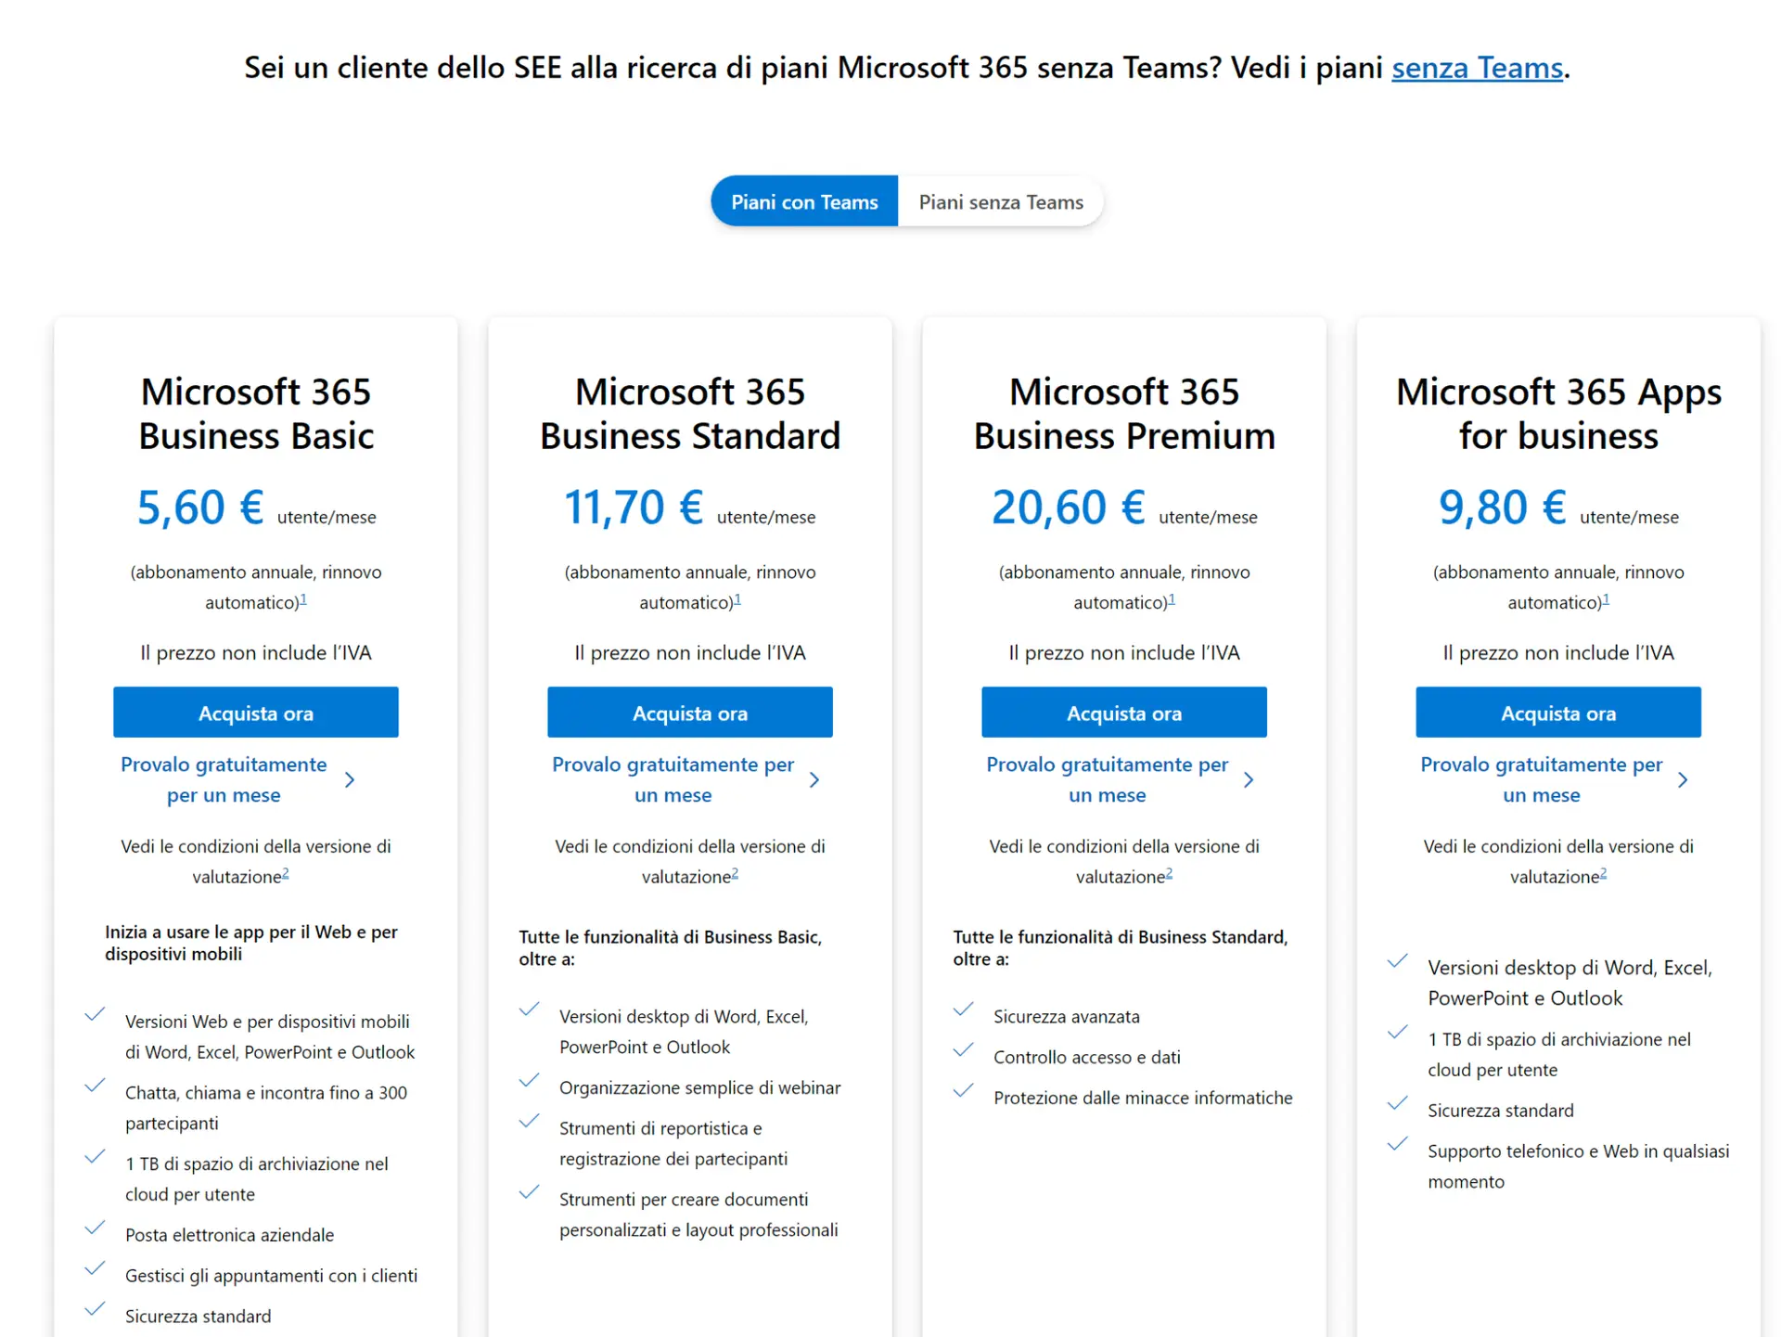Click checkmark beside 'Organizzazione semplice di webinar'

[x=530, y=1081]
